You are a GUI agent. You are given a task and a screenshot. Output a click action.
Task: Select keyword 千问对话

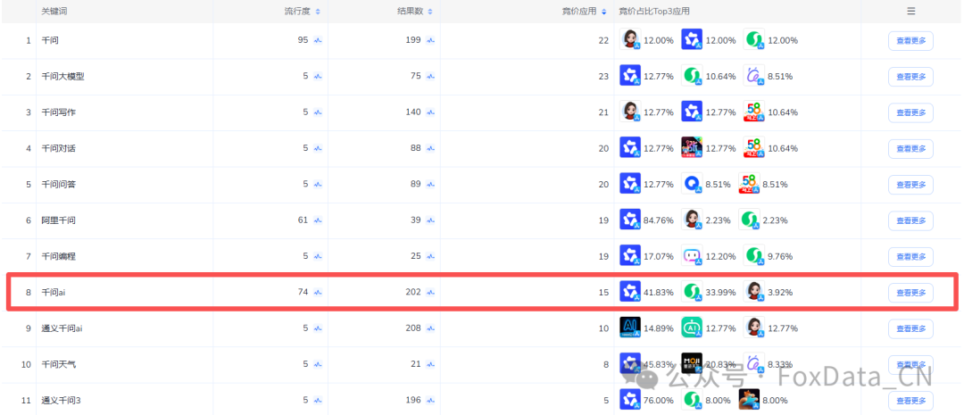pos(58,149)
